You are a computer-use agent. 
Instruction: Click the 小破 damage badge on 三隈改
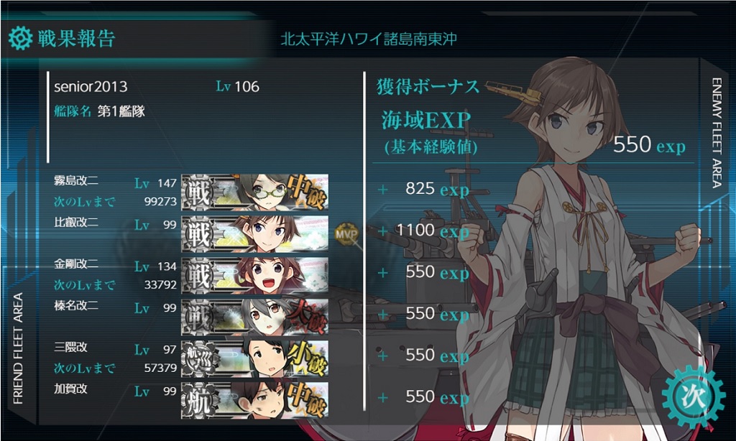tap(307, 358)
